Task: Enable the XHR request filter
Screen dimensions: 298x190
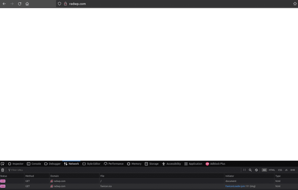Action: (x=292, y=170)
